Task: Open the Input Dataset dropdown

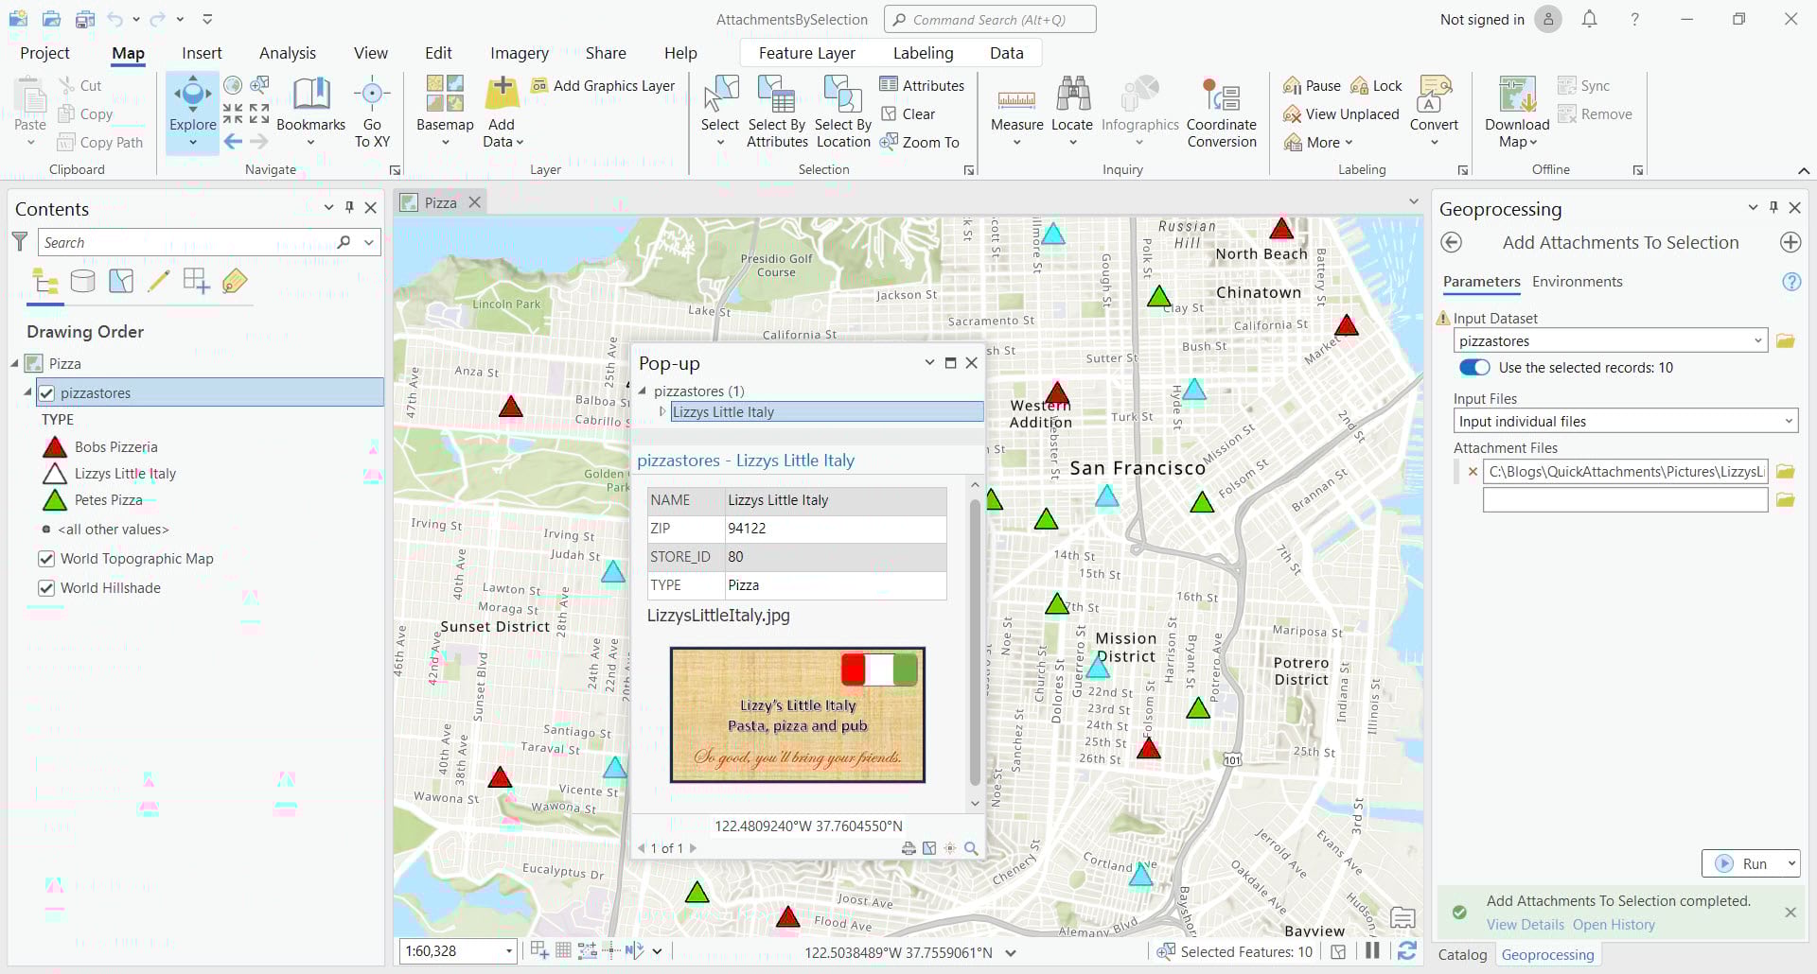Action: 1758,340
